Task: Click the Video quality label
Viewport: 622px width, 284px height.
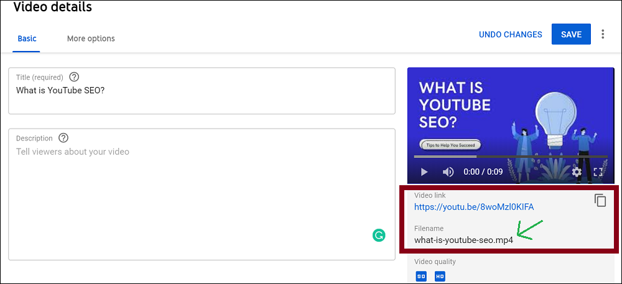Action: 435,262
